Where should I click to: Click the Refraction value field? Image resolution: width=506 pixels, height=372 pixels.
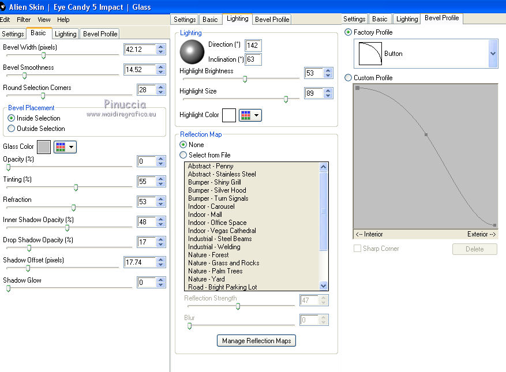coord(147,202)
